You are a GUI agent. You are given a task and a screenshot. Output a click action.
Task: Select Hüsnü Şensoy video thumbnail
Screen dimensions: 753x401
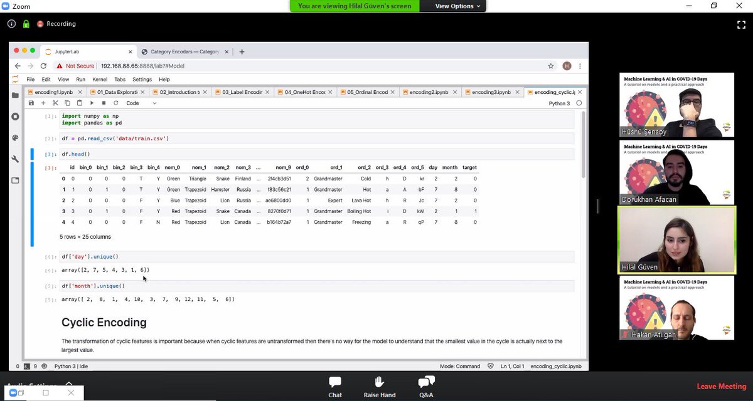[676, 105]
